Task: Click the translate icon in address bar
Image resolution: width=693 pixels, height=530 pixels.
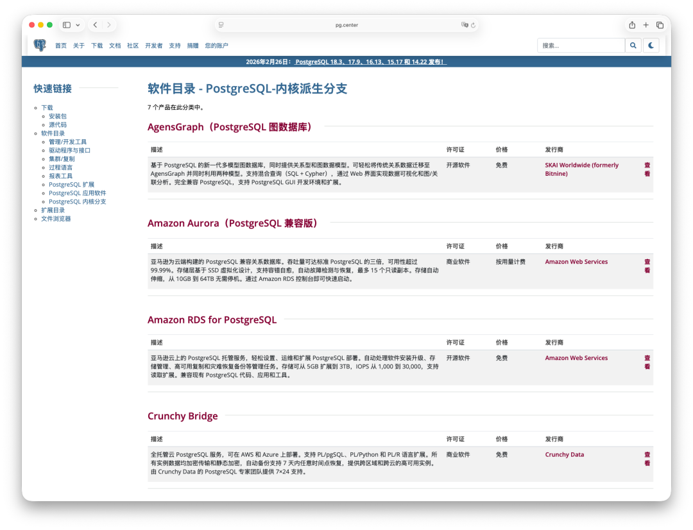Action: coord(464,25)
